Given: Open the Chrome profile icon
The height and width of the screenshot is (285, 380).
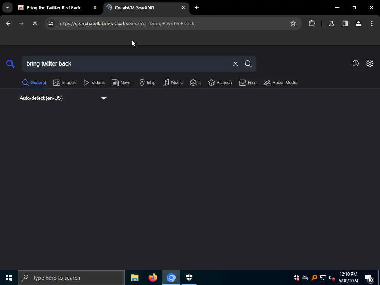Looking at the screenshot, I should point(358,23).
